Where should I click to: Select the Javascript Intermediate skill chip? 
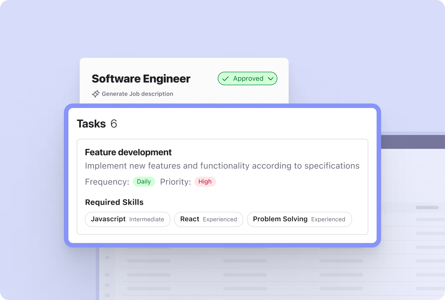click(128, 219)
